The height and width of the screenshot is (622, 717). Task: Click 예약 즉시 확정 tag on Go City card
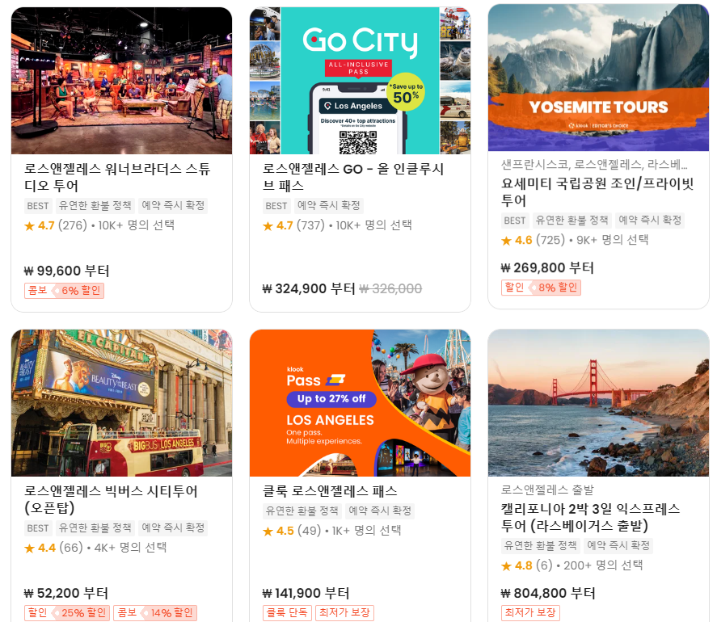(x=328, y=206)
